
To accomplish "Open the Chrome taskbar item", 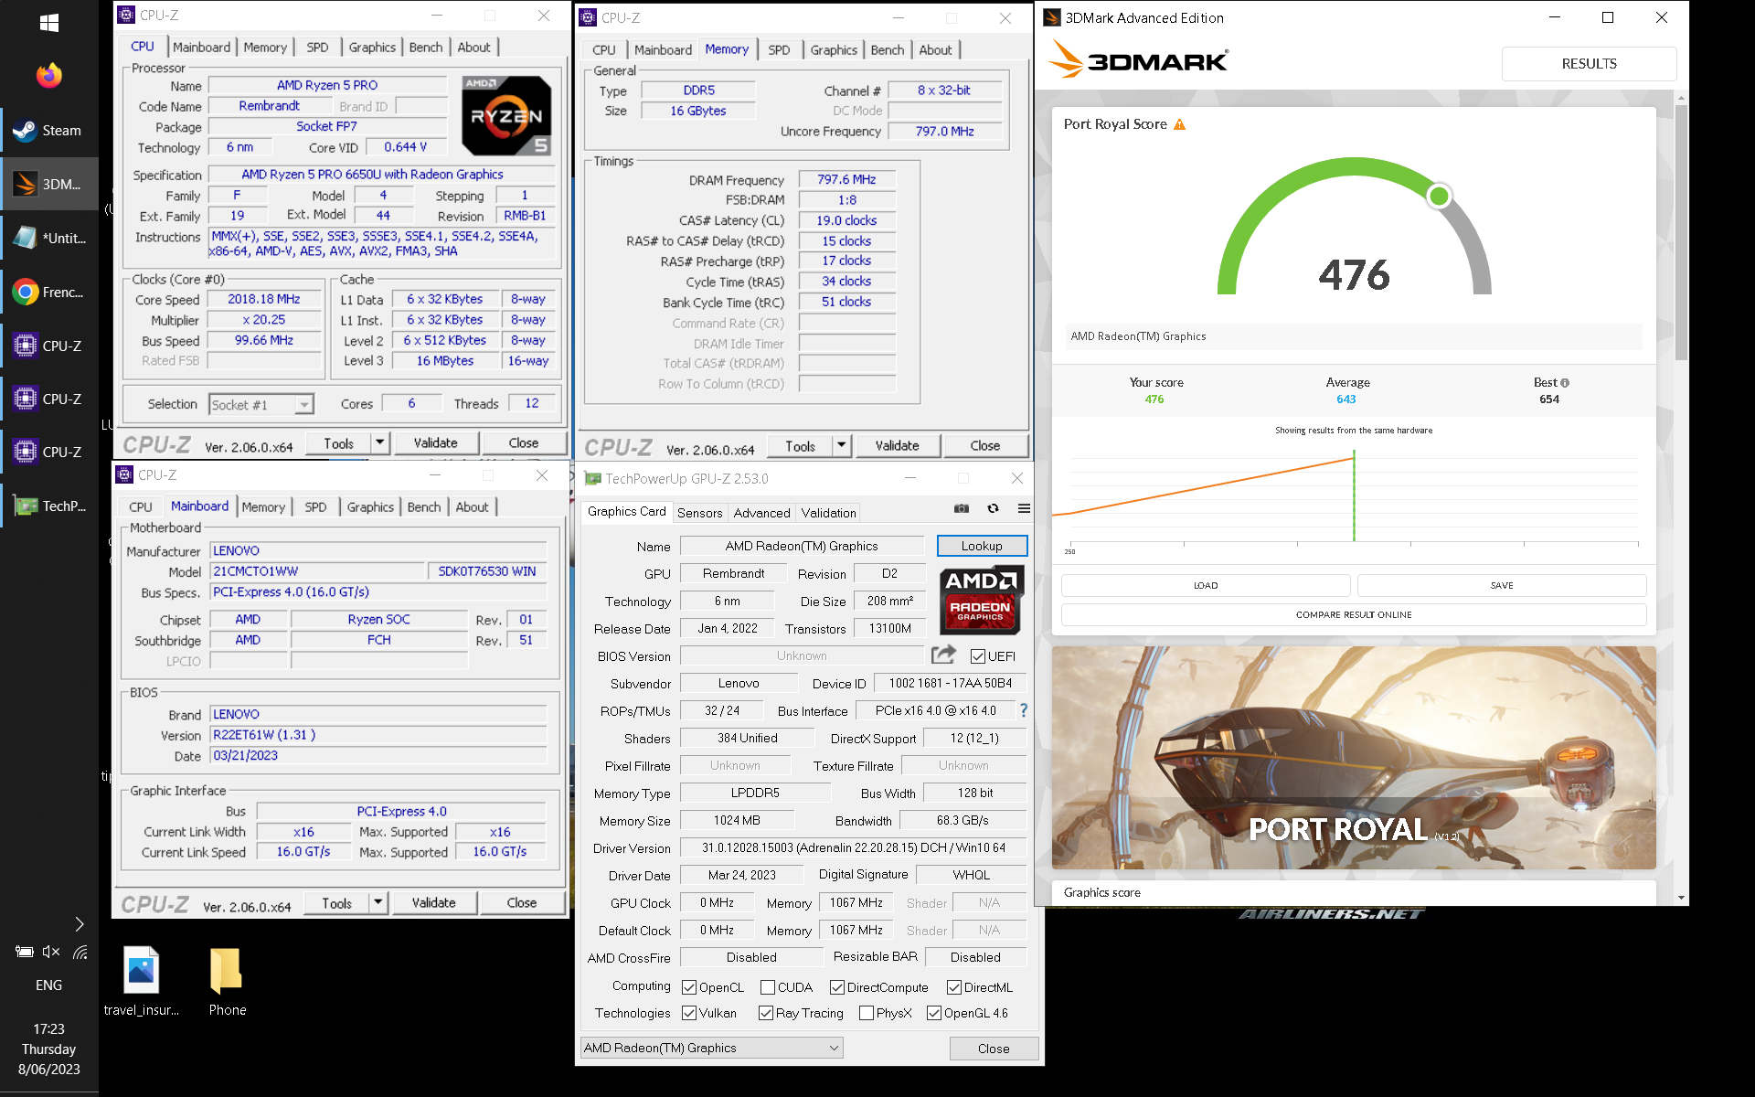I will point(49,293).
